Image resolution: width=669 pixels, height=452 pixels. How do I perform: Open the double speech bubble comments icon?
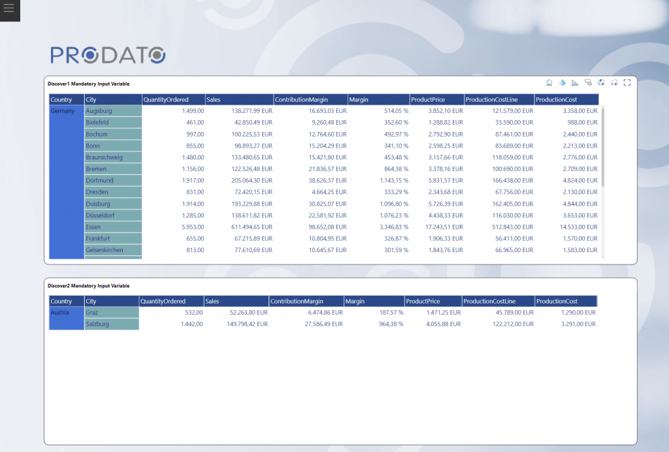(x=588, y=83)
